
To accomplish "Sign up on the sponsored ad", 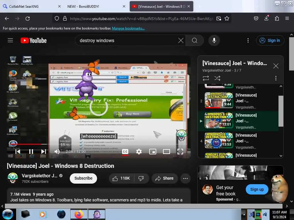I will click(257, 189).
